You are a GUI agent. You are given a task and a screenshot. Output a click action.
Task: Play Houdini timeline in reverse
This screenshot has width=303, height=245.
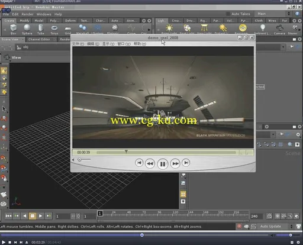(x=24, y=216)
